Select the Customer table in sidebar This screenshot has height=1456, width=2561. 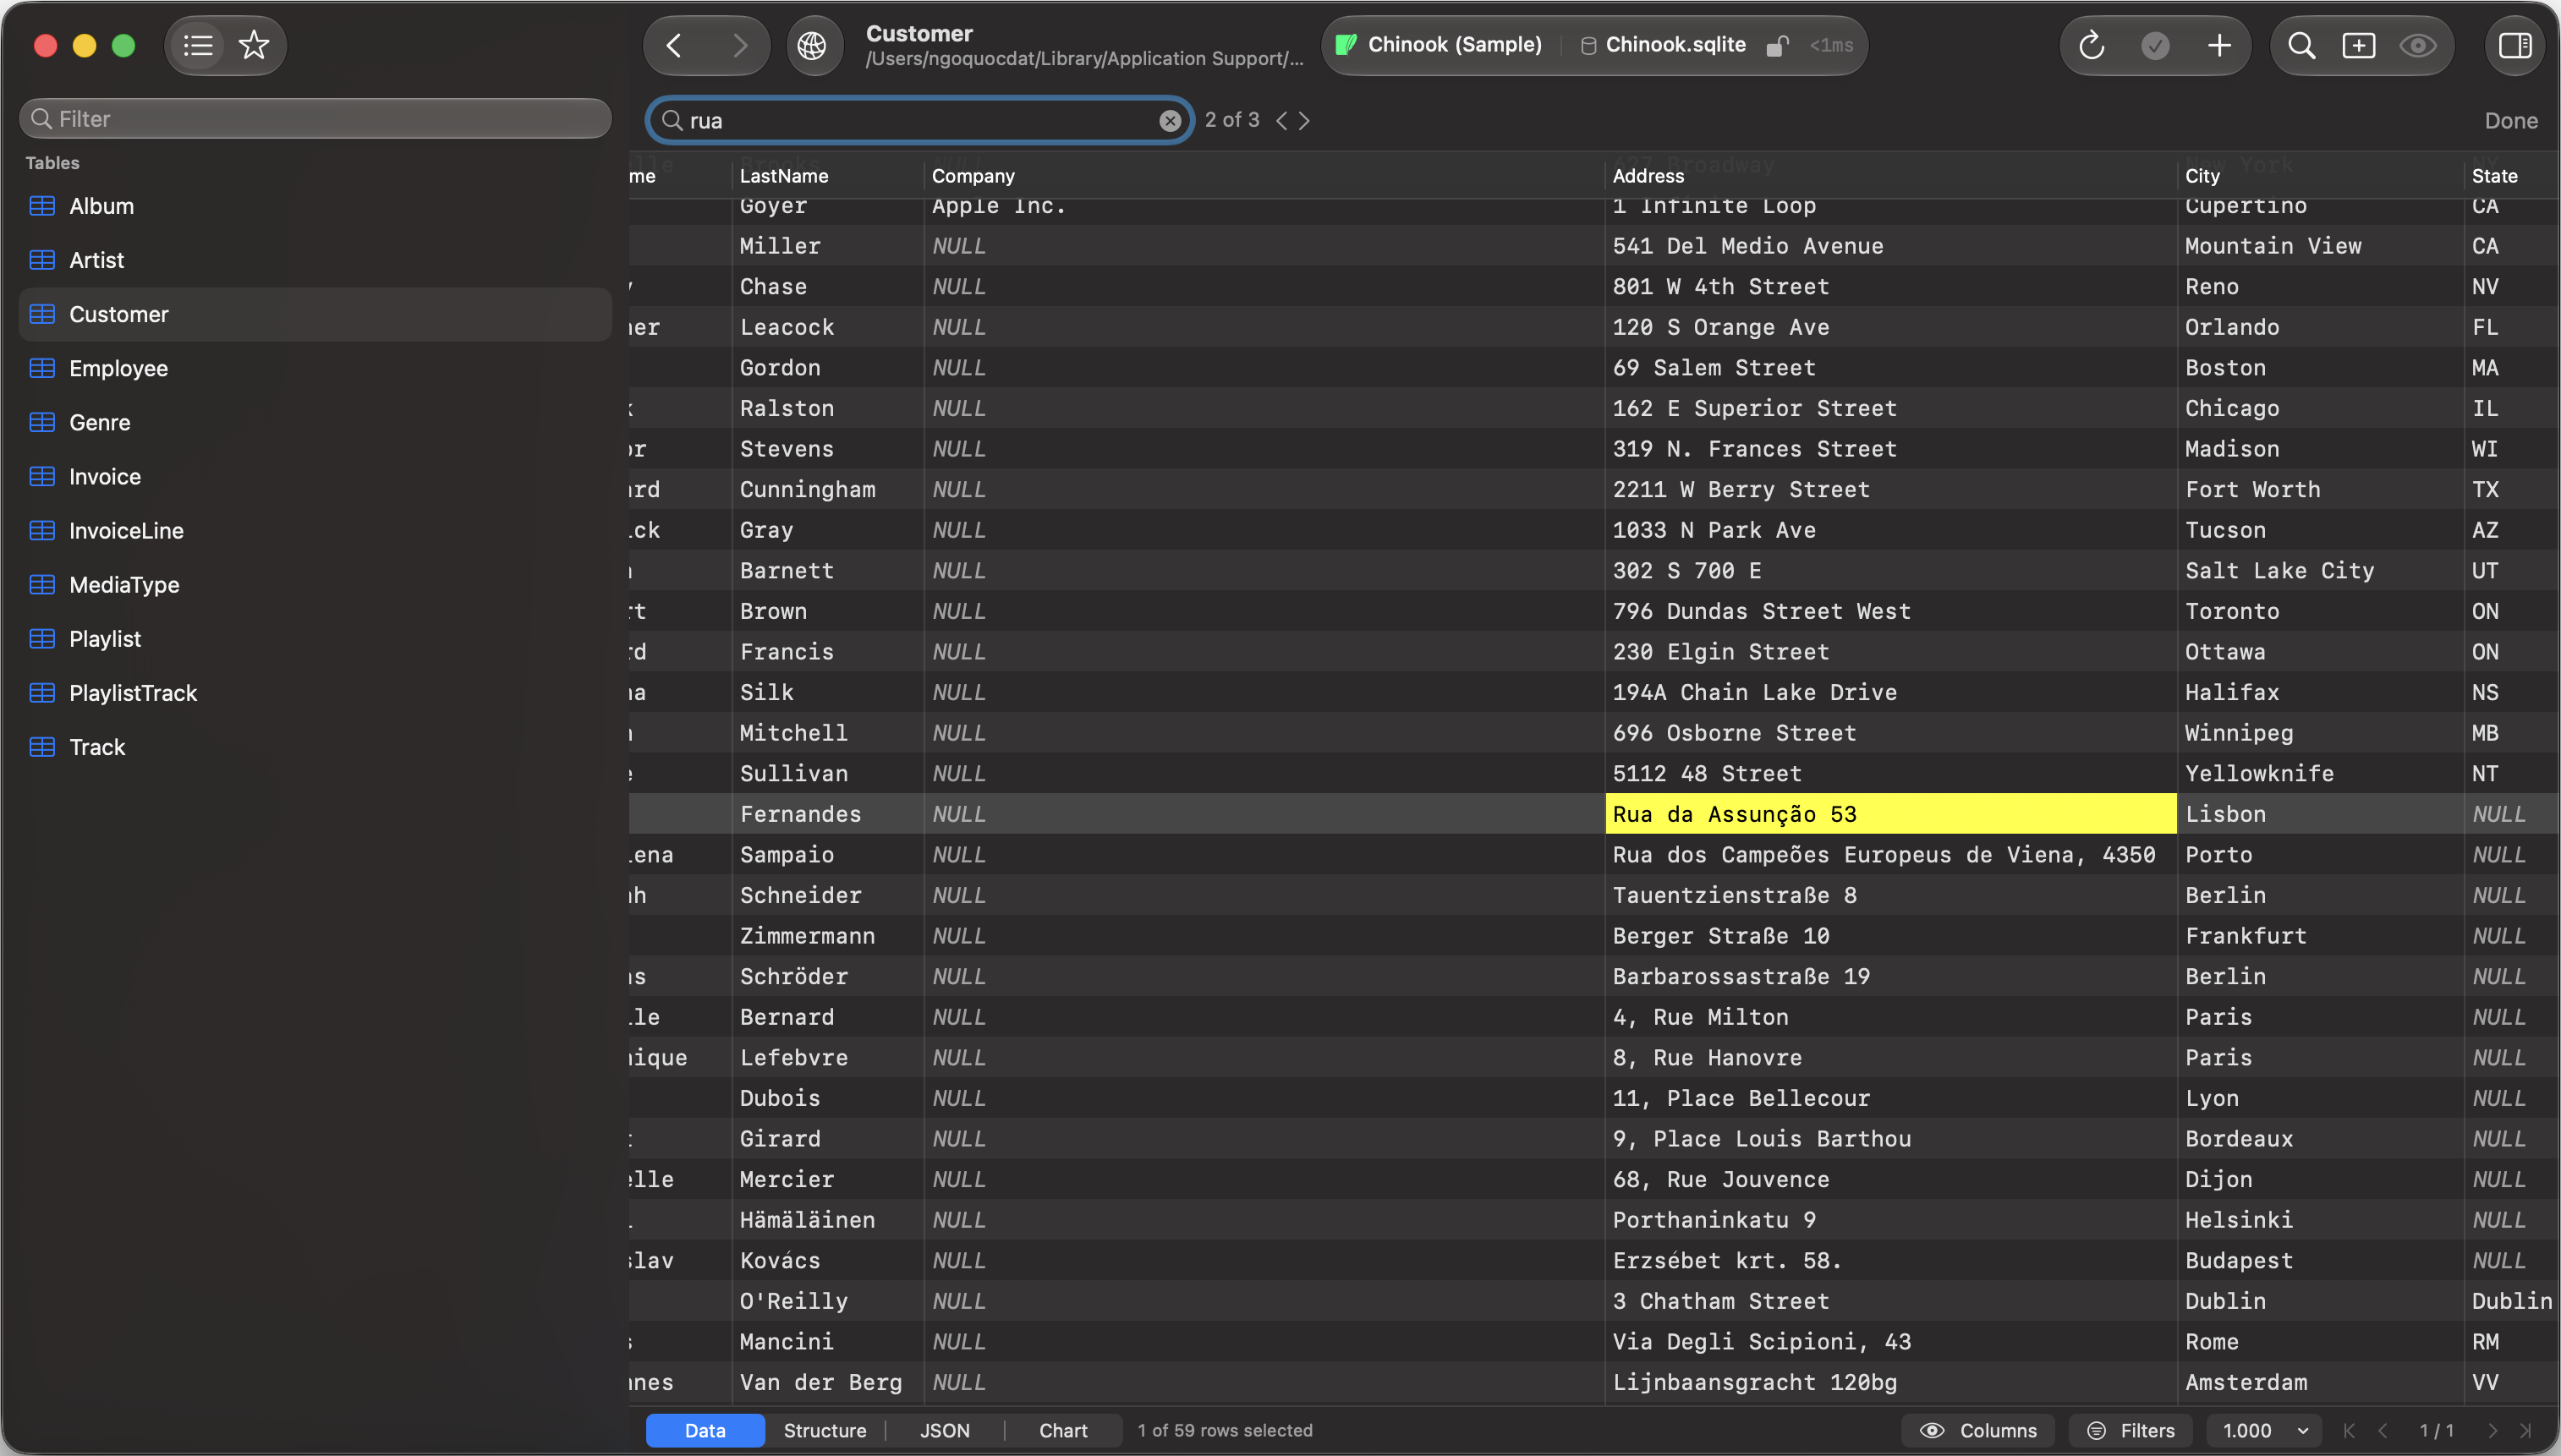click(x=315, y=314)
